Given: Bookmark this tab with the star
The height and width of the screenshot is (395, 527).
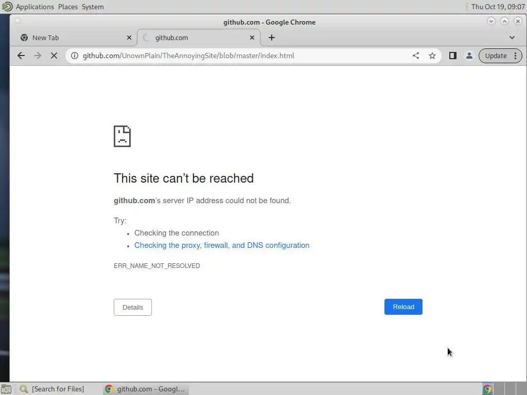Looking at the screenshot, I should pyautogui.click(x=432, y=56).
